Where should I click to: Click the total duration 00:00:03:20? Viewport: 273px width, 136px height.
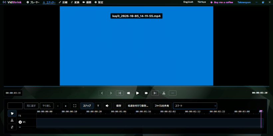(x=260, y=93)
